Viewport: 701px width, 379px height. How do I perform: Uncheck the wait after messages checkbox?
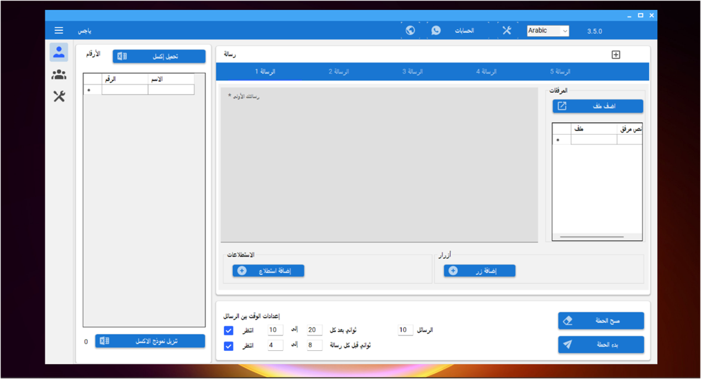coord(229,330)
